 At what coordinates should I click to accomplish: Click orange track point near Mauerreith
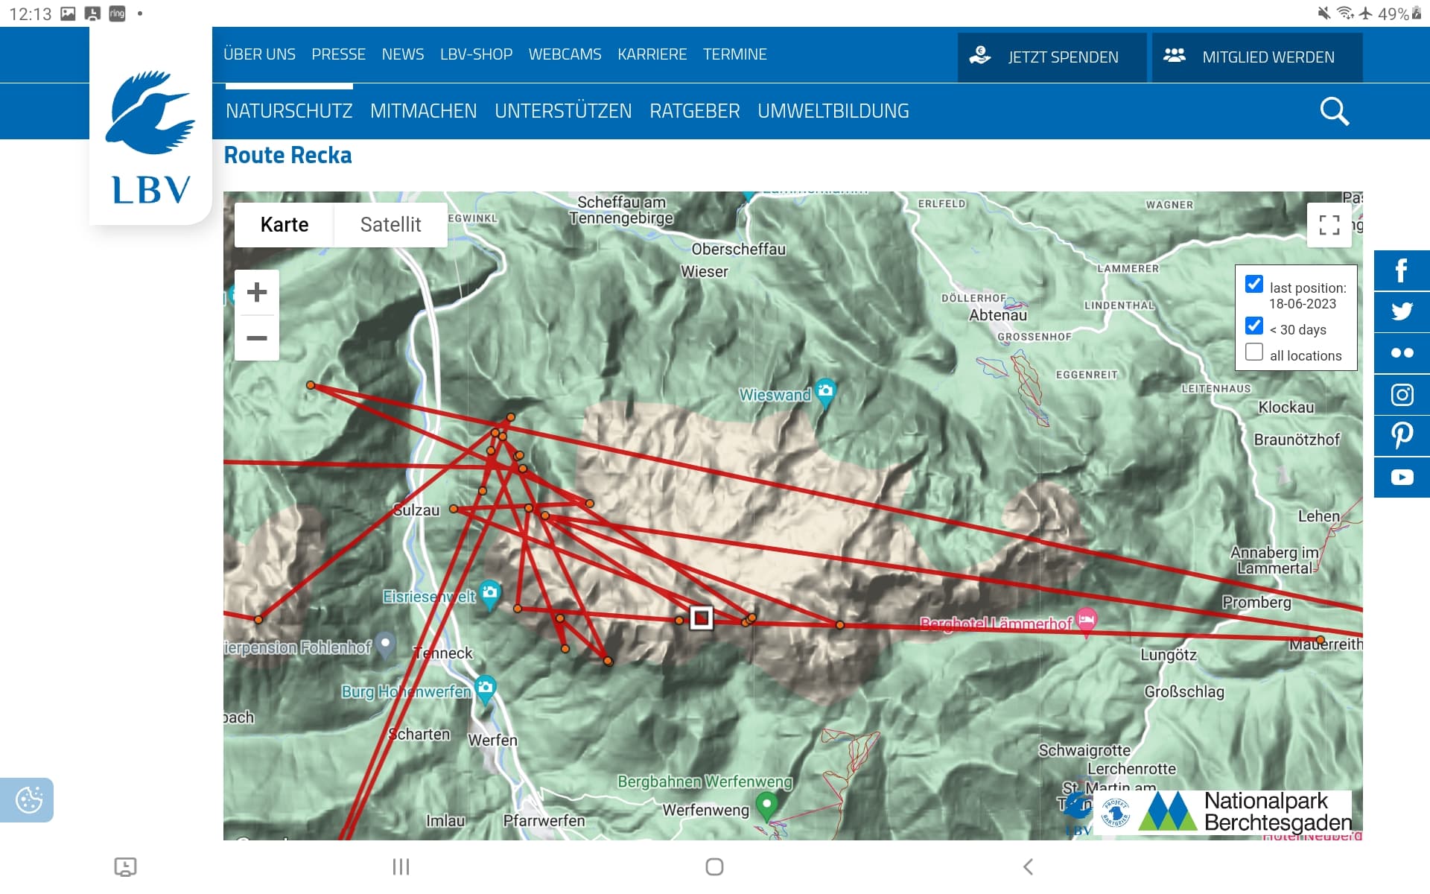coord(1321,640)
